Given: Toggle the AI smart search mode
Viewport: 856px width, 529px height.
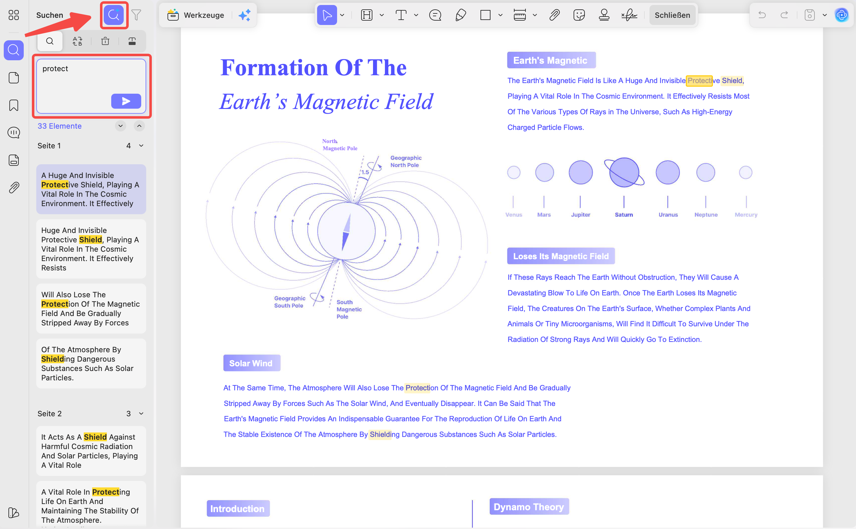Looking at the screenshot, I should [114, 15].
